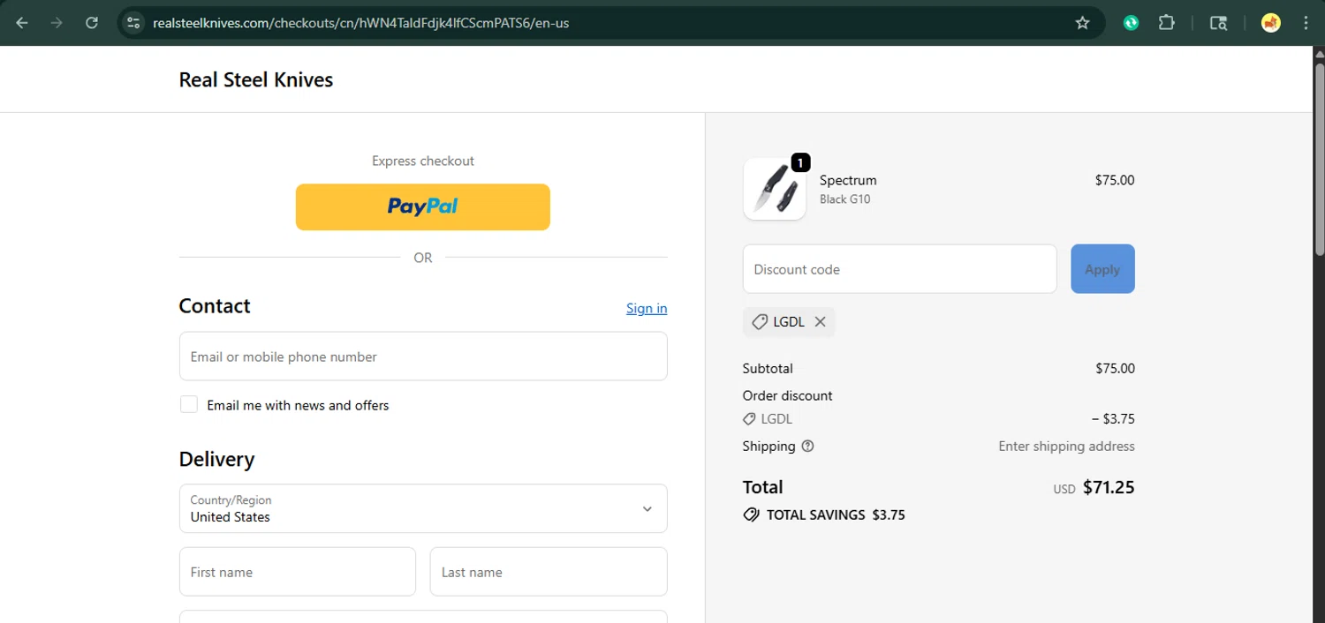This screenshot has width=1325, height=623.
Task: Open the green extension icon in toolbar
Action: (x=1131, y=23)
